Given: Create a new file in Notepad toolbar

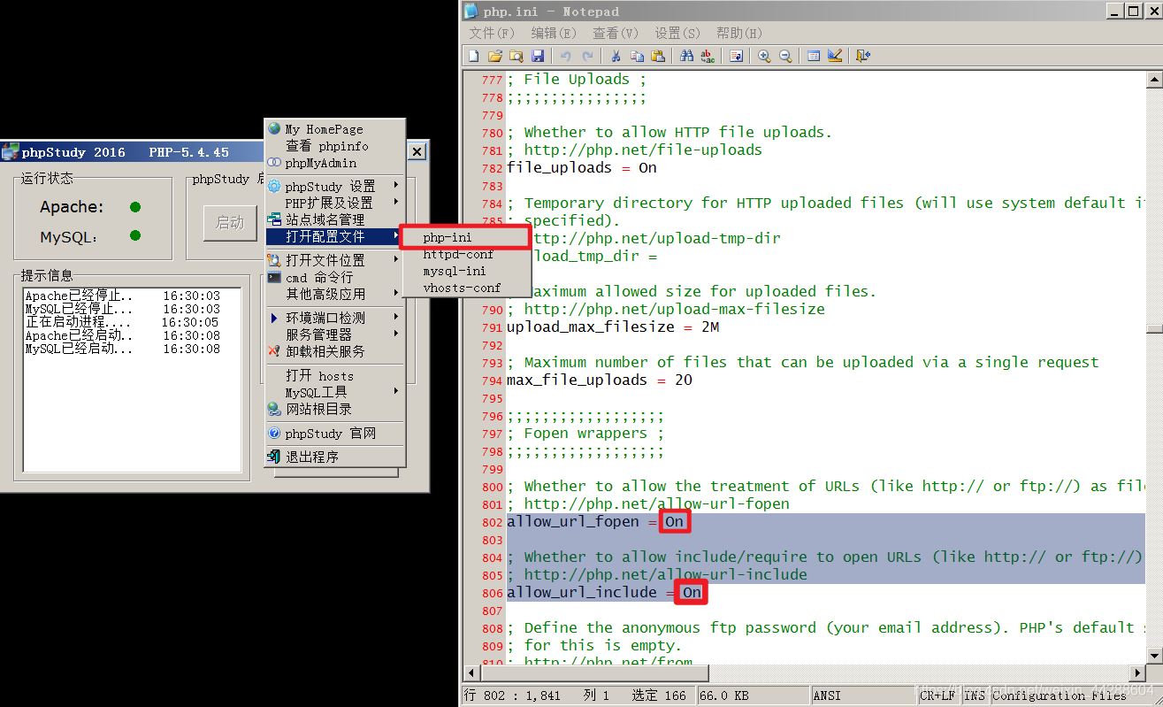Looking at the screenshot, I should [473, 56].
